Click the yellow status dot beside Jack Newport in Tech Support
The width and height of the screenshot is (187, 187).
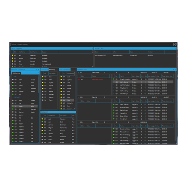click(12, 55)
